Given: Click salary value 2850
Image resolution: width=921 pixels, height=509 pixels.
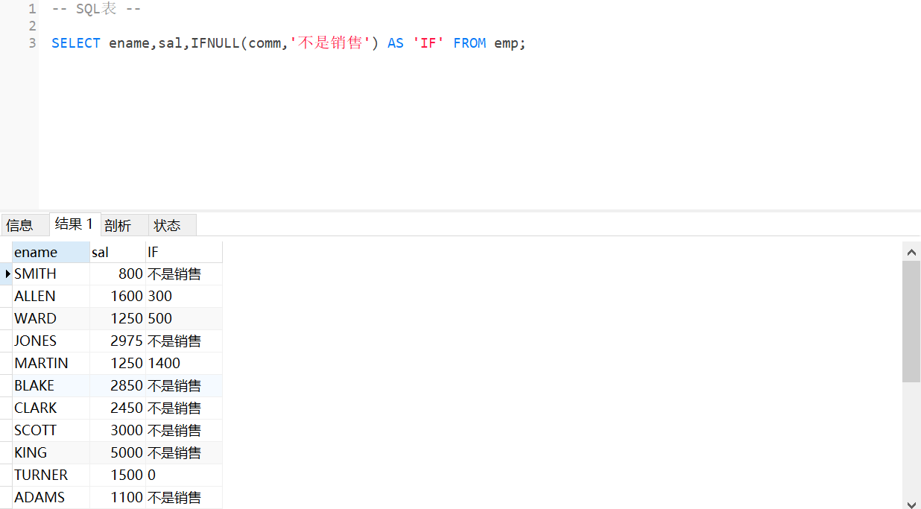Looking at the screenshot, I should pyautogui.click(x=117, y=386).
